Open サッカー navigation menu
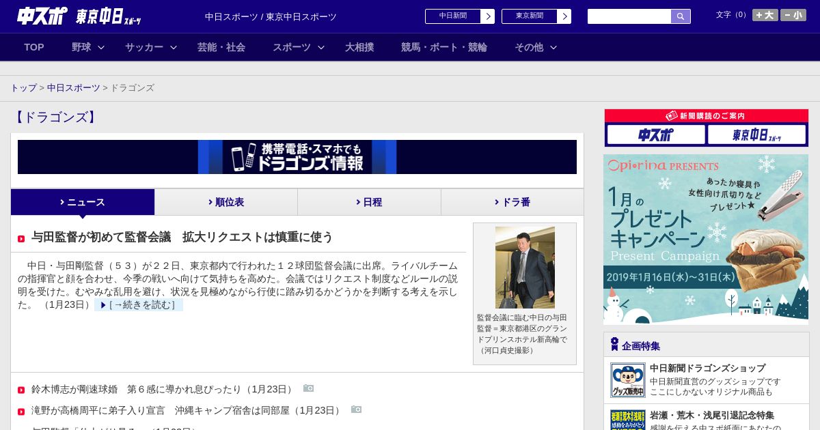 pos(144,47)
